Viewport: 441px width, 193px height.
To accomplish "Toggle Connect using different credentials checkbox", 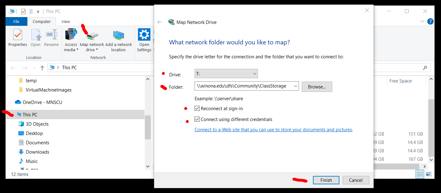I will click(x=197, y=119).
